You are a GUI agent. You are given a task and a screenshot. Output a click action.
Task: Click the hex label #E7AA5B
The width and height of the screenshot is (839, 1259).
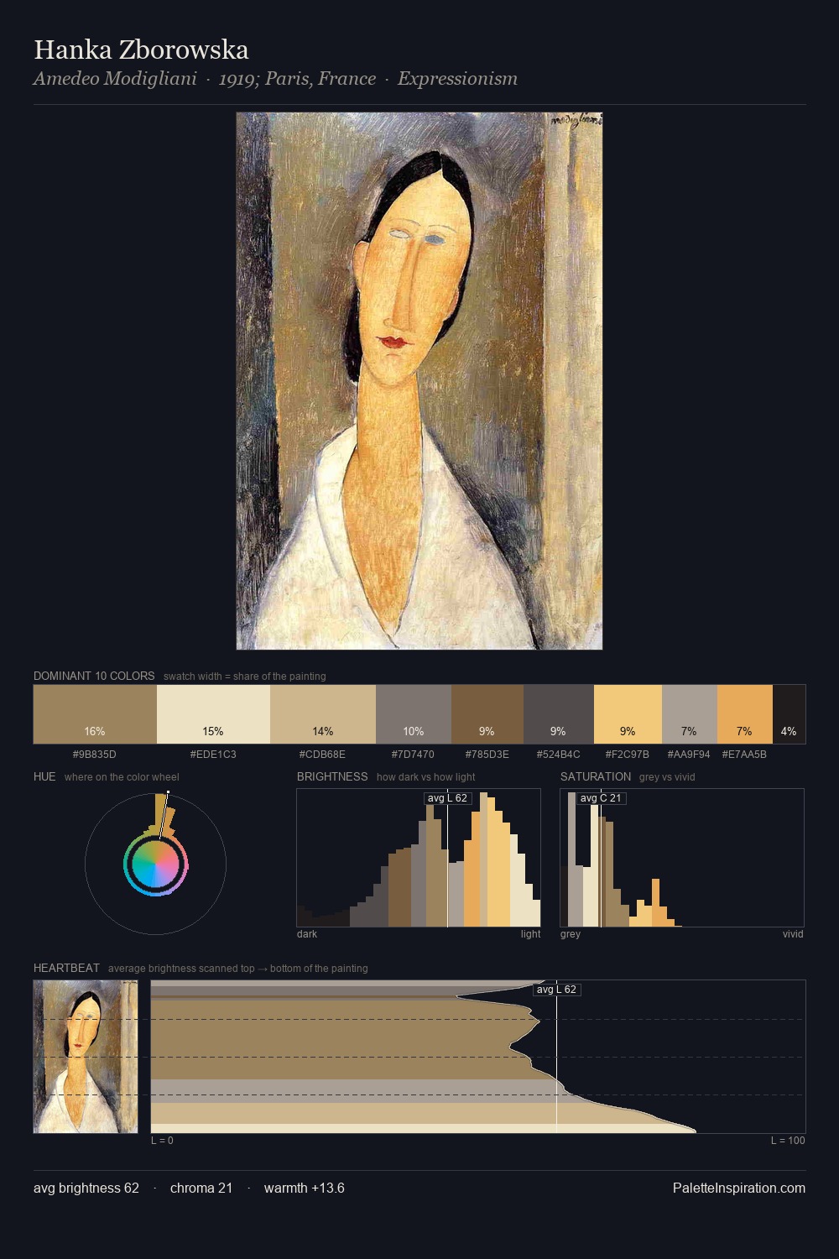pos(744,755)
